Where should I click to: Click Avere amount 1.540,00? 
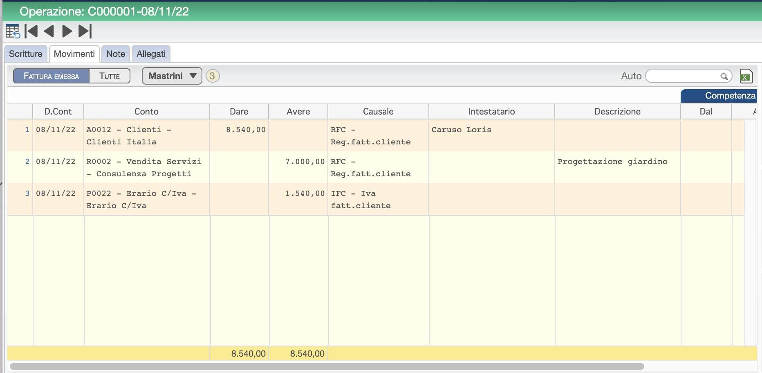click(305, 193)
